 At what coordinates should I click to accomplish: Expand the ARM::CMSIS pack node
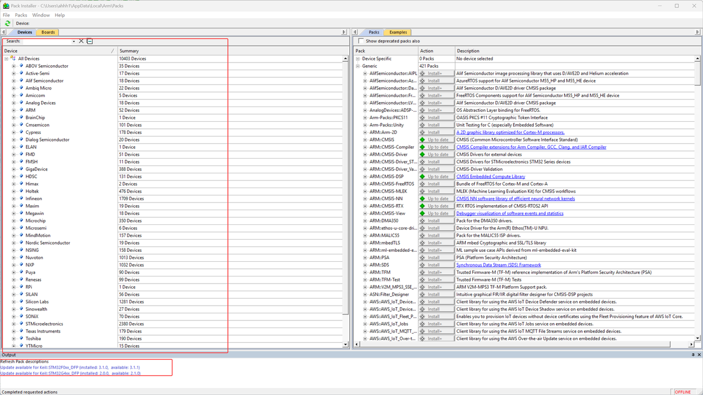[x=365, y=140]
